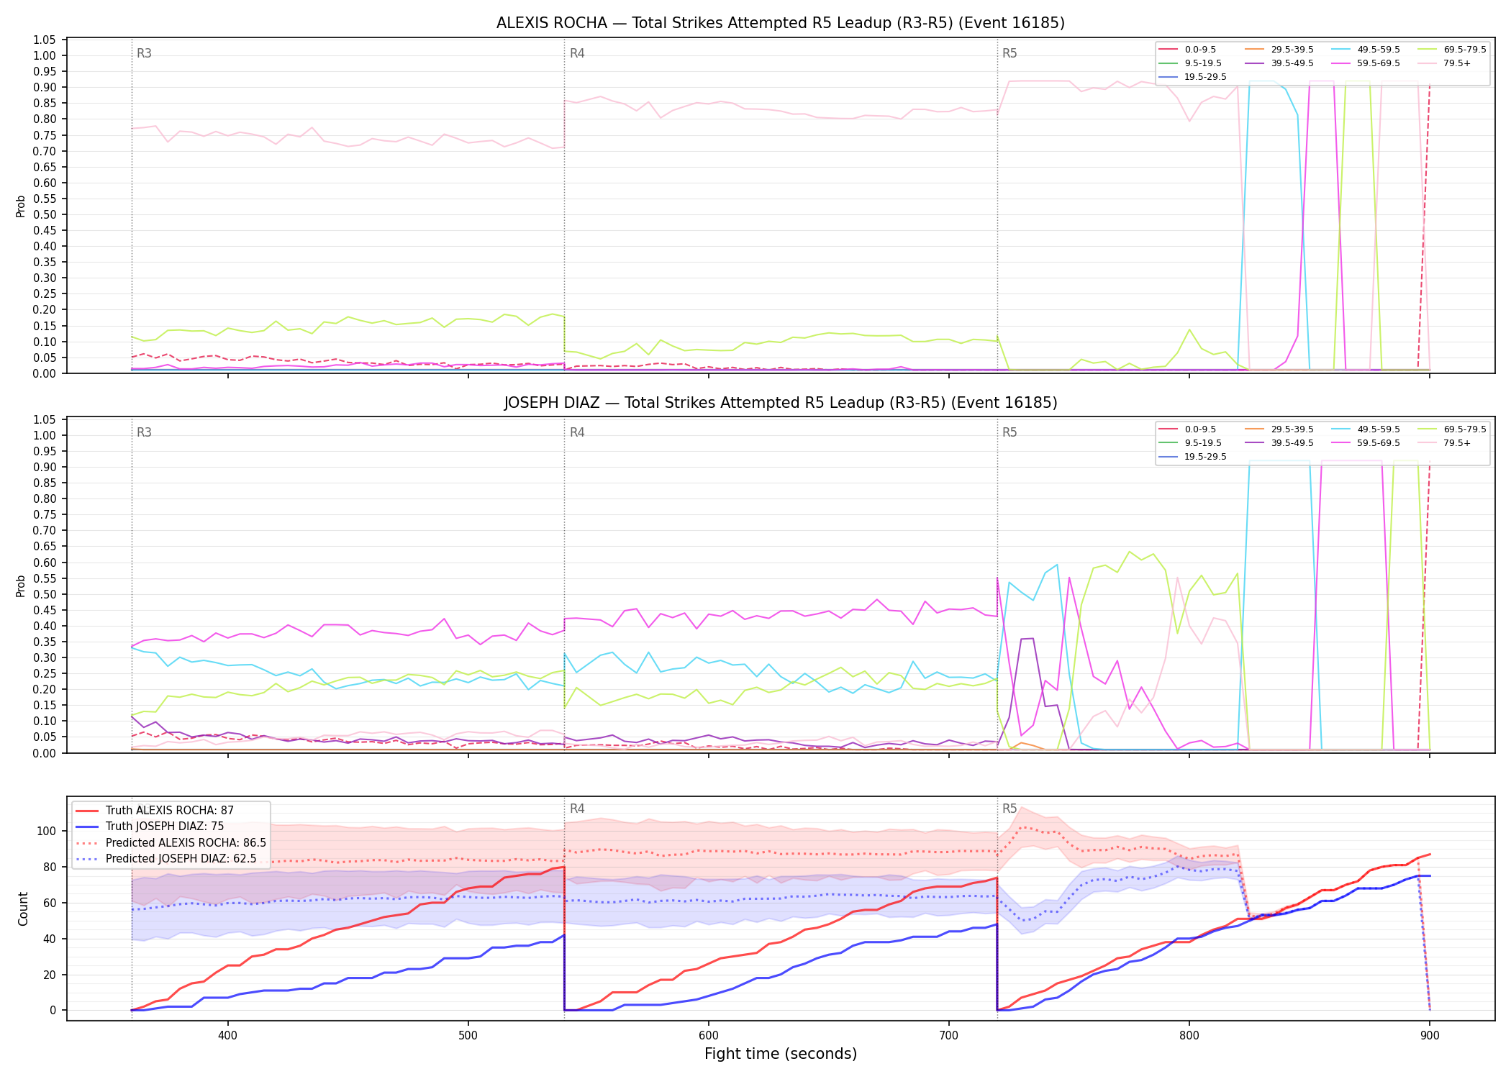Image resolution: width=1511 pixels, height=1079 pixels.
Task: Click 'Predicted ALEXIS ROCHA: 86.5' legend entry
Action: (171, 842)
